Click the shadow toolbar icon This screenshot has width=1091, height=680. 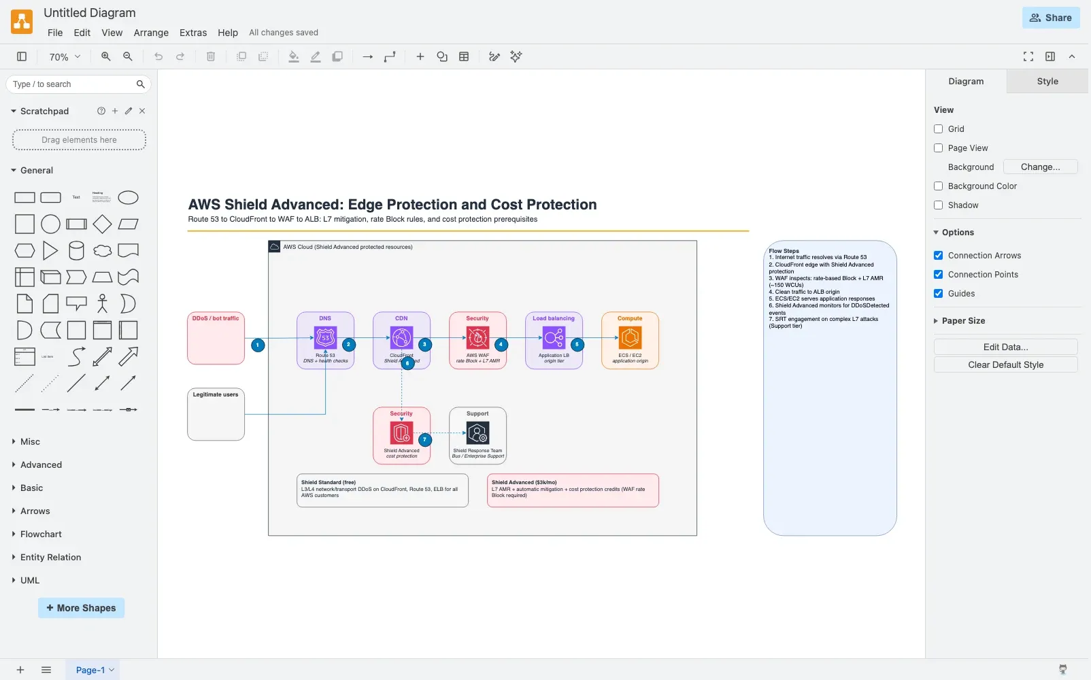[x=337, y=57]
